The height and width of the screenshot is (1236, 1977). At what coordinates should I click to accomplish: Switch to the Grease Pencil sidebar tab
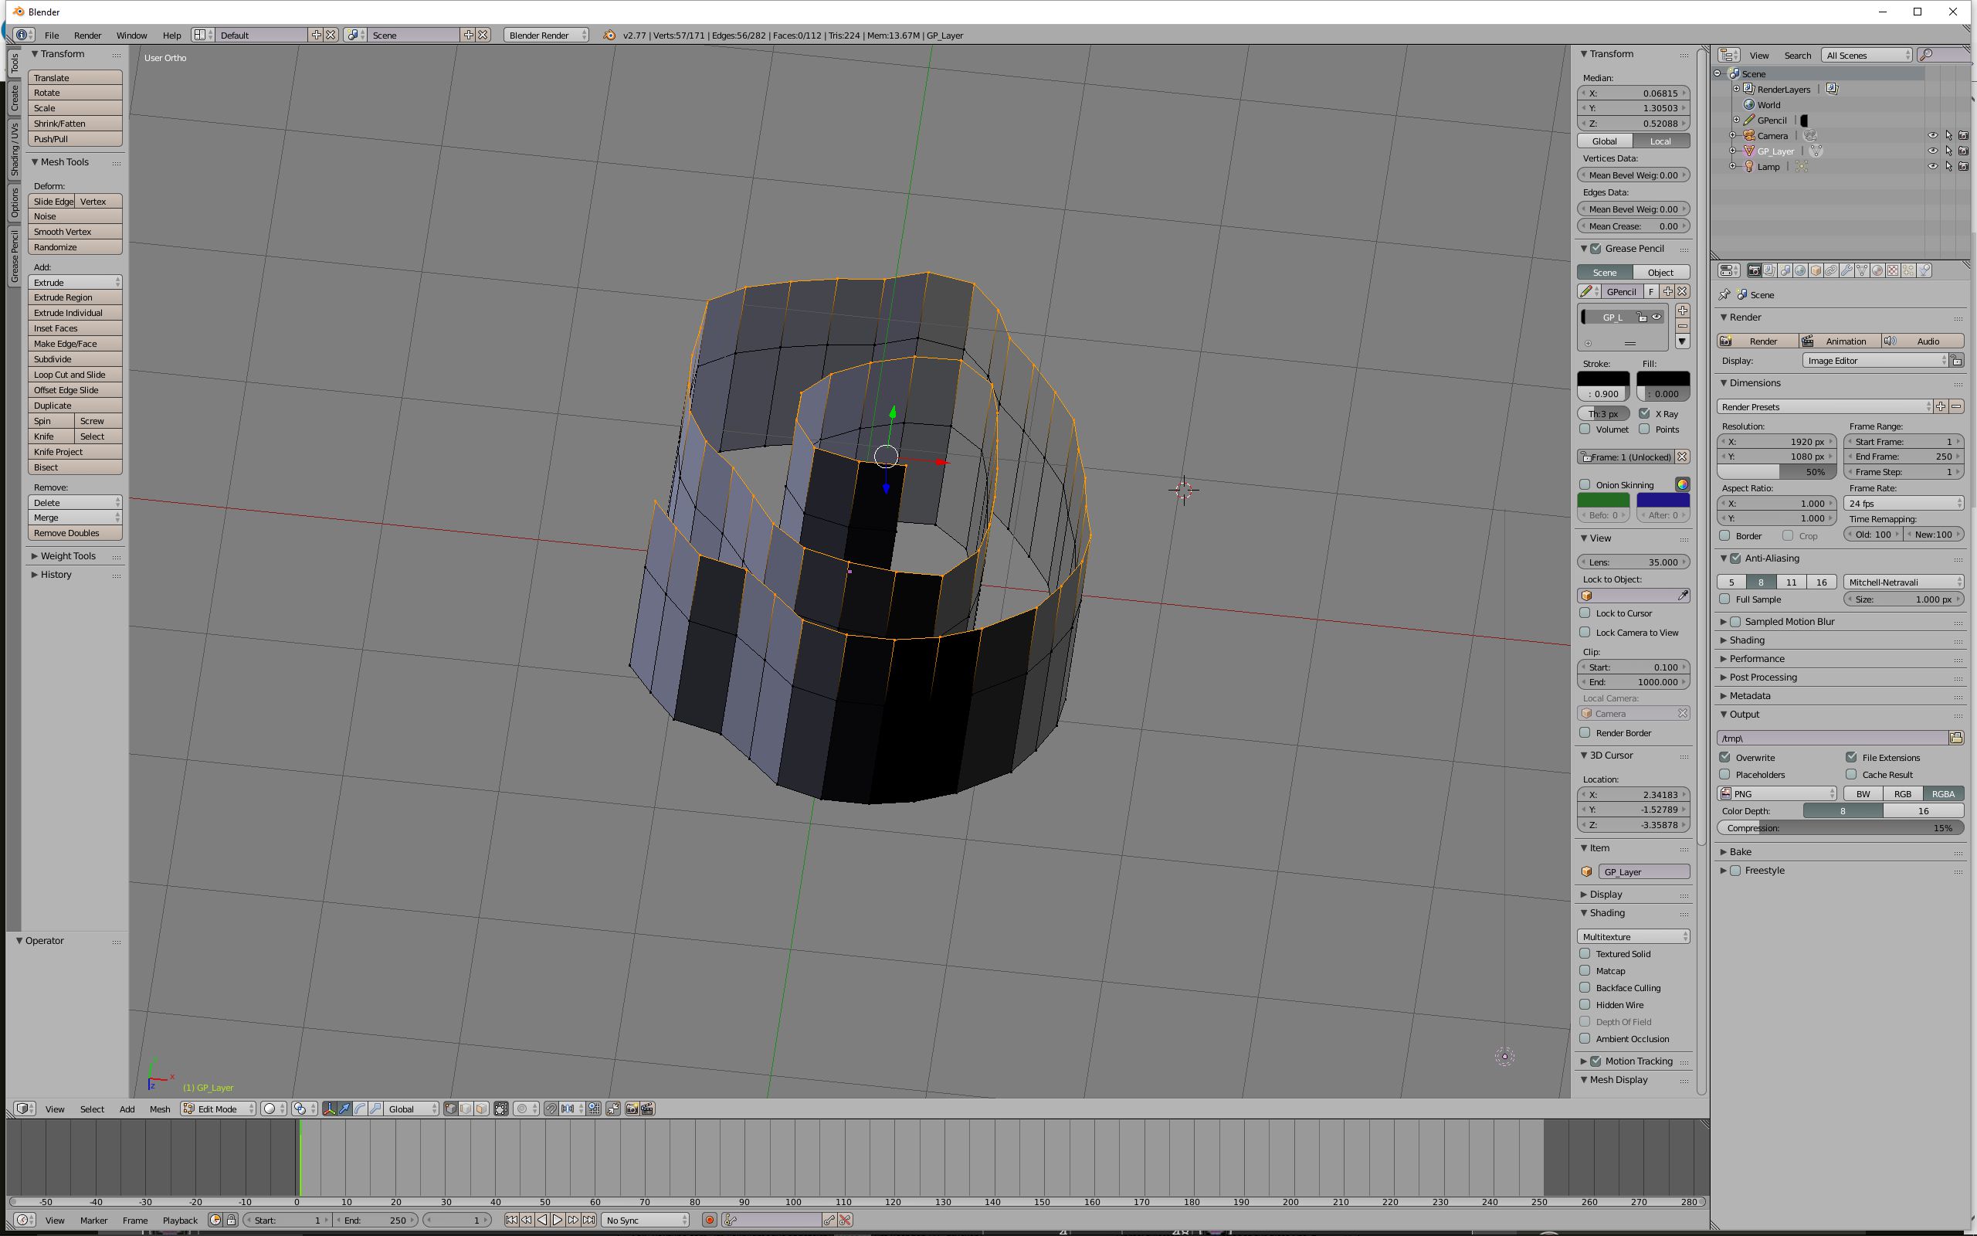[x=14, y=256]
